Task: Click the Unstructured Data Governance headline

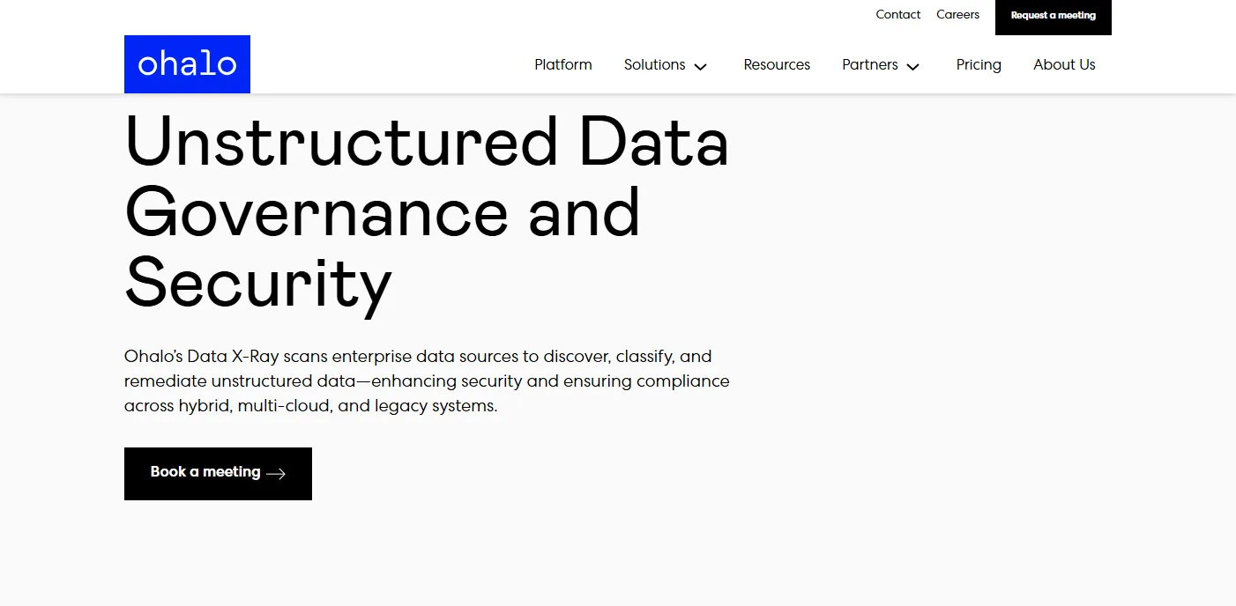Action: [427, 211]
